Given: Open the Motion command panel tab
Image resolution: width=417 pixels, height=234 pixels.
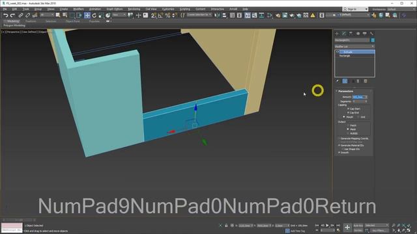Looking at the screenshot, I should pyautogui.click(x=358, y=33).
